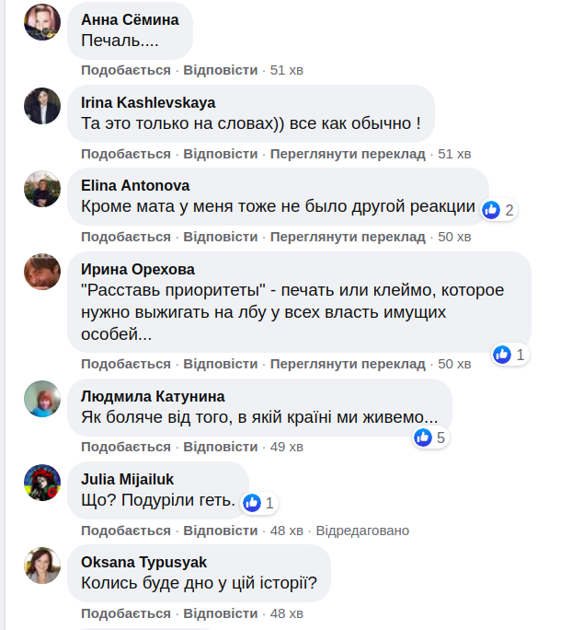This screenshot has height=630, width=572.
Task: Reply to Irina Kashlevskaya's comment
Action: 220,154
